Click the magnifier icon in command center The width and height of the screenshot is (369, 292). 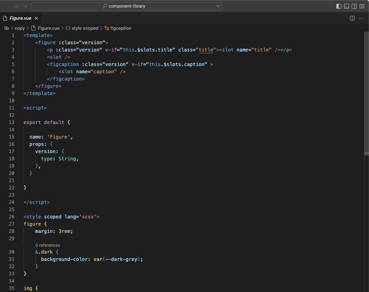[x=105, y=6]
